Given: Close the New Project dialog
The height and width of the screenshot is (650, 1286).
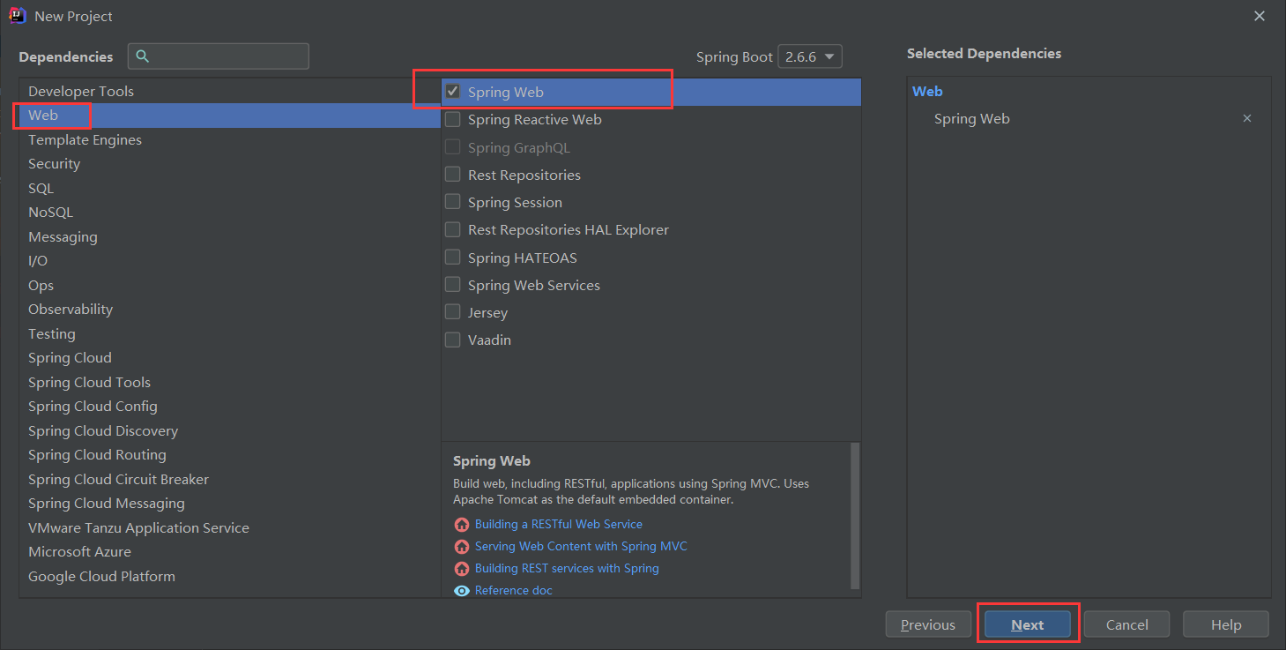Looking at the screenshot, I should point(1260,16).
